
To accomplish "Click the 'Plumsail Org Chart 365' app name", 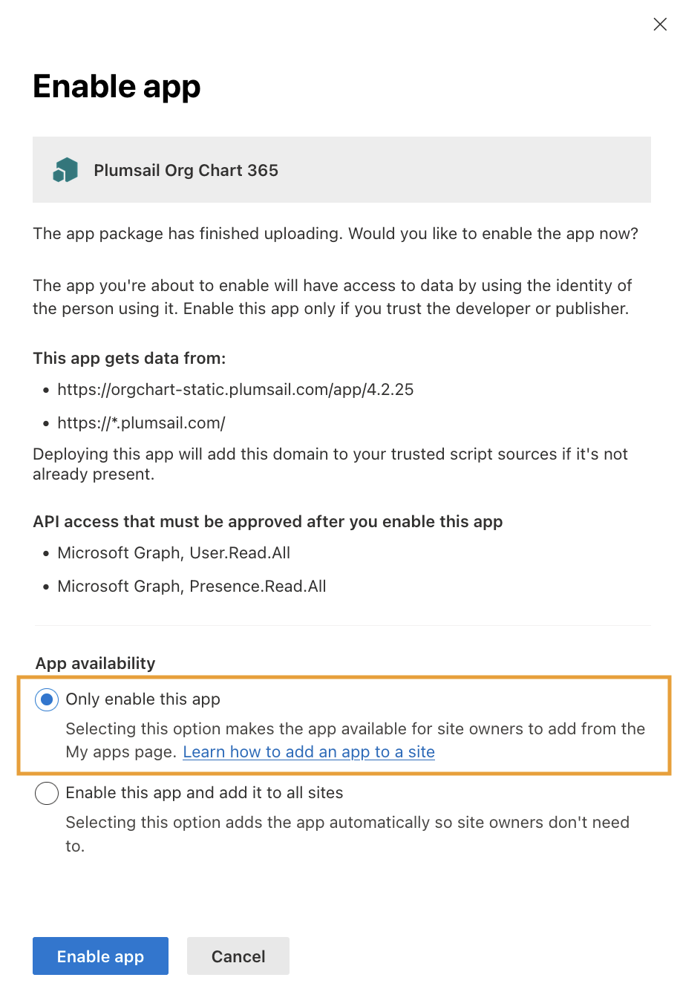I will (186, 170).
